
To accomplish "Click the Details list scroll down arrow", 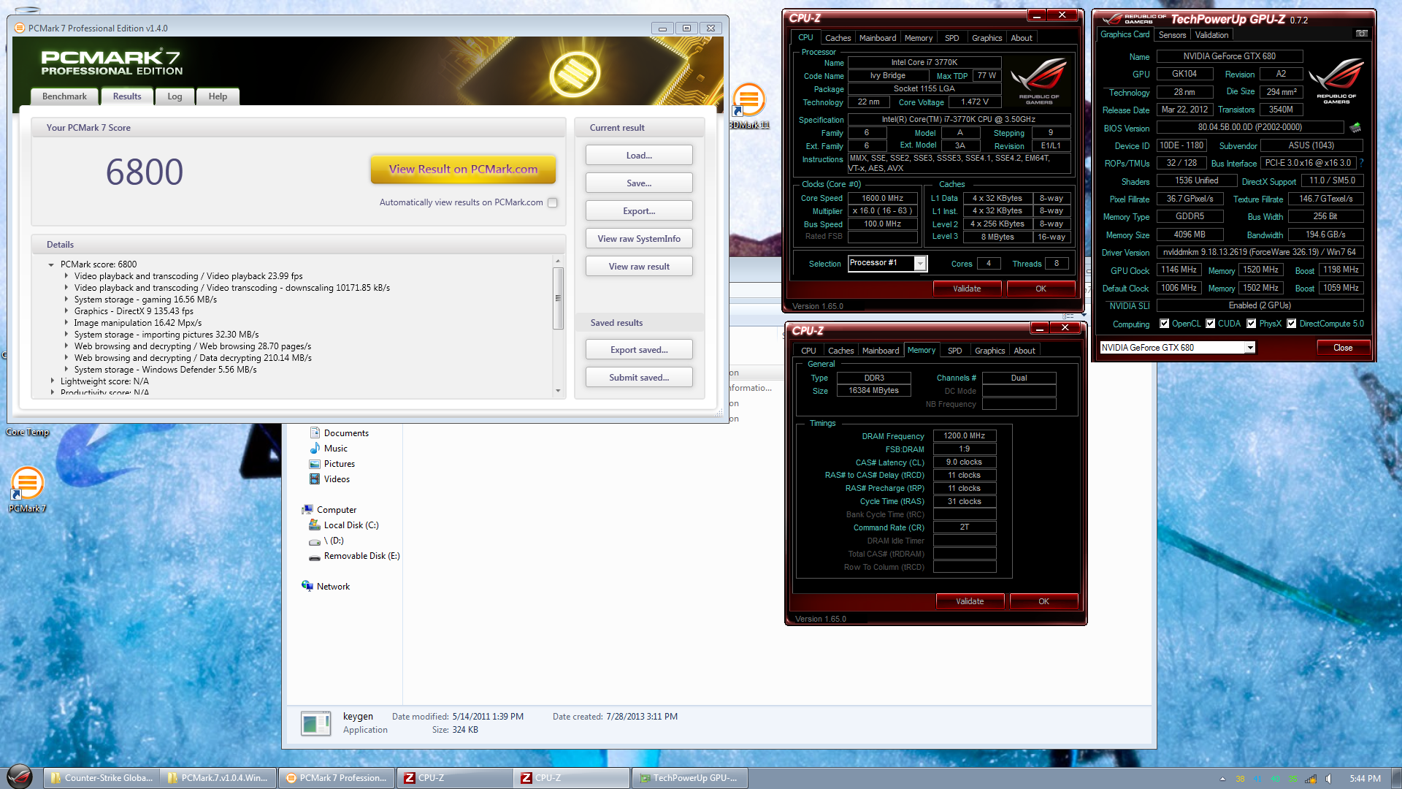I will click(x=558, y=391).
